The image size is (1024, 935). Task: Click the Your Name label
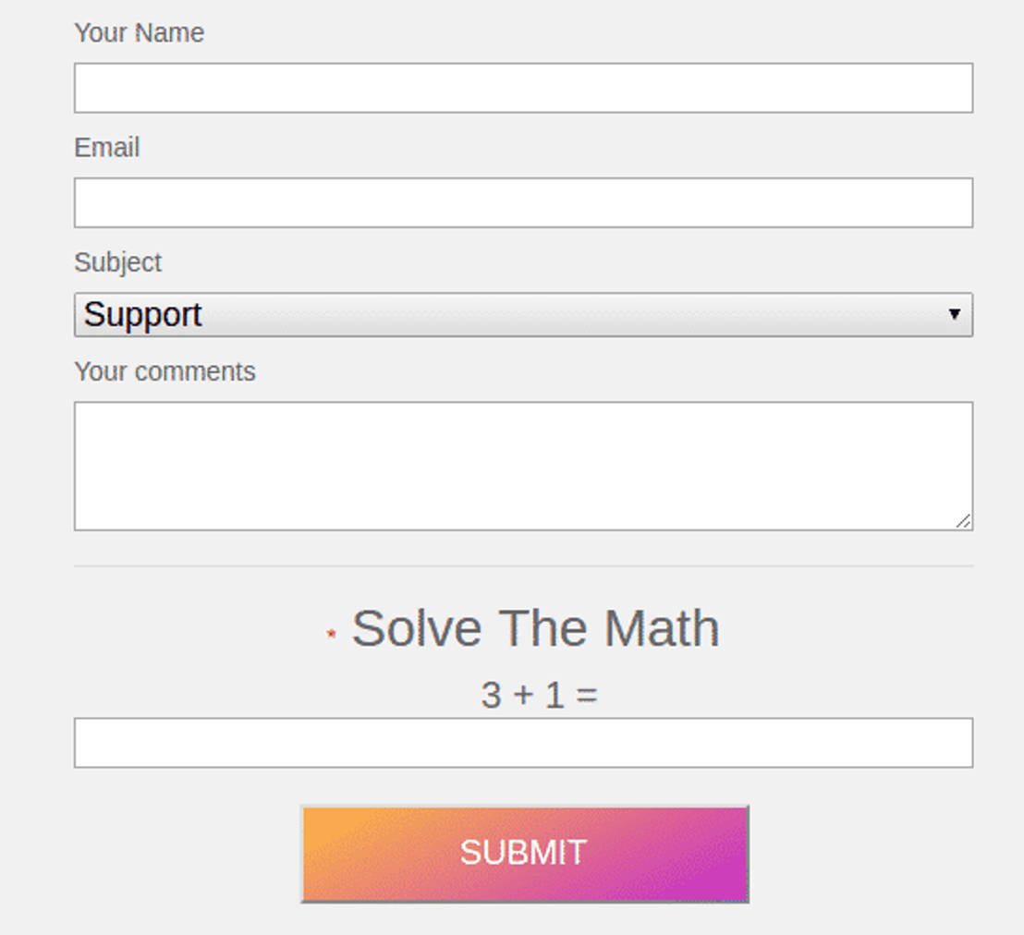click(139, 32)
